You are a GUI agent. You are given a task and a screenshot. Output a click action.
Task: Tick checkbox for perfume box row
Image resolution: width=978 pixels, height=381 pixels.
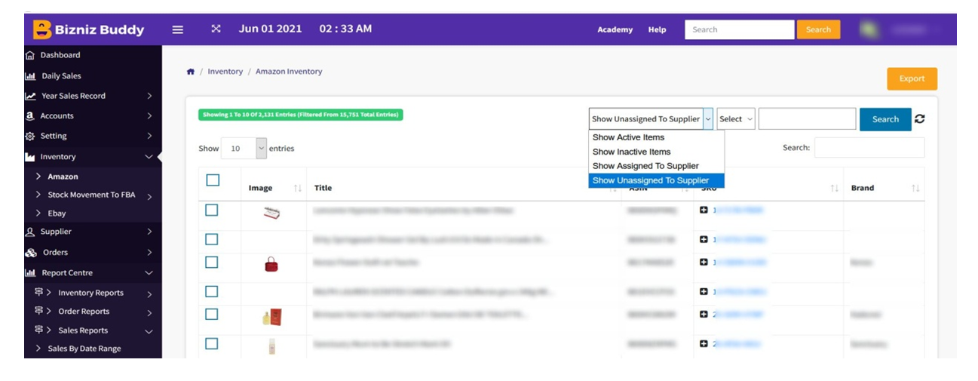(x=212, y=314)
